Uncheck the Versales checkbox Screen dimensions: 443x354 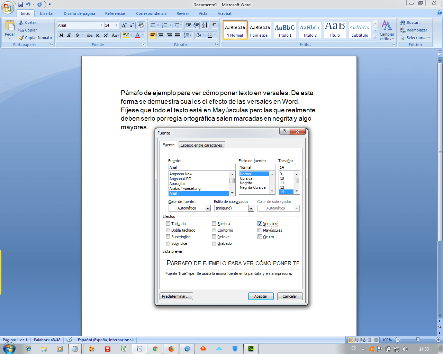coord(260,224)
